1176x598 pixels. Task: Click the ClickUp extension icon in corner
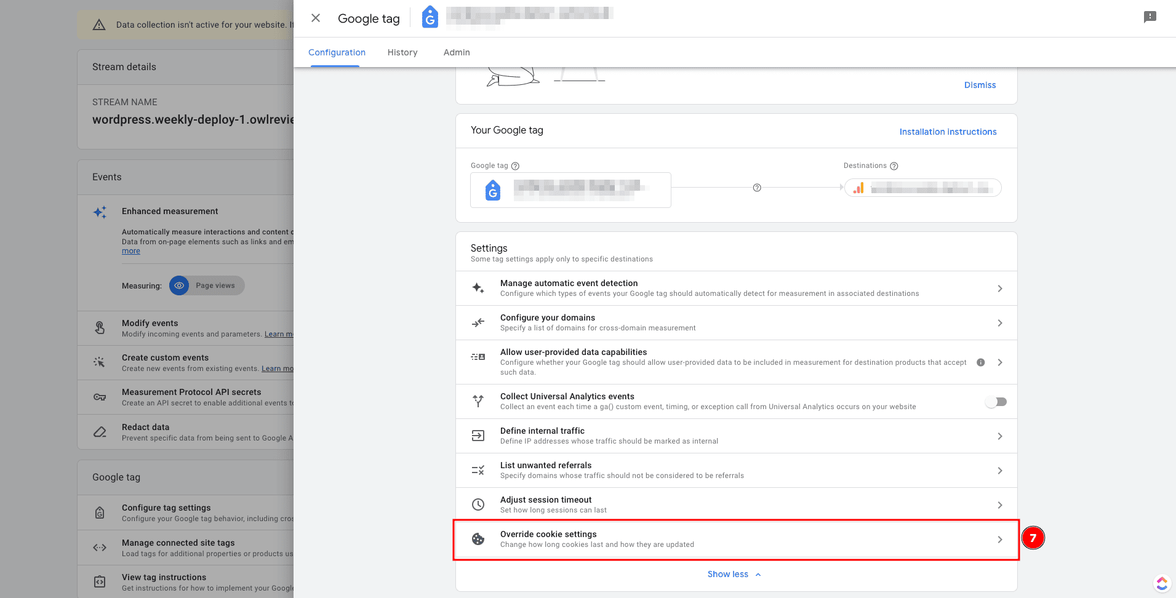coord(1162,583)
